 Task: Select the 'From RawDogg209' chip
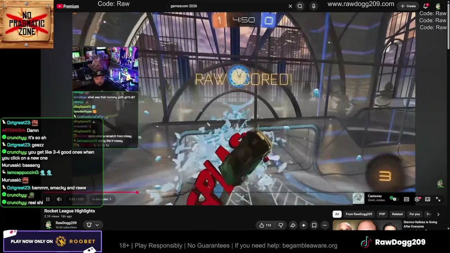point(359,214)
